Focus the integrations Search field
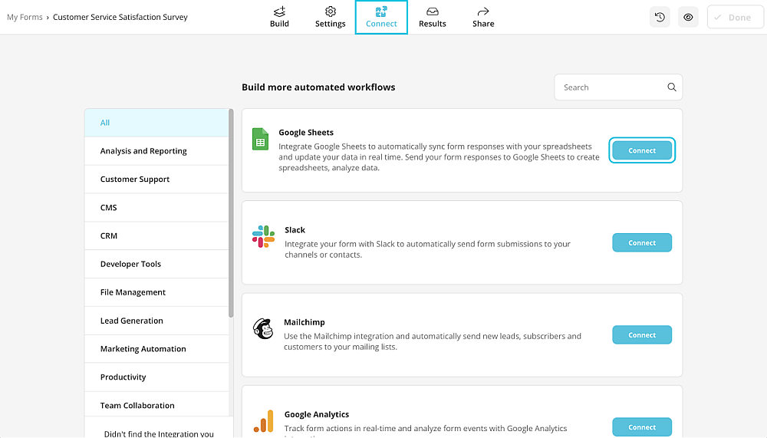767x438 pixels. (x=618, y=87)
